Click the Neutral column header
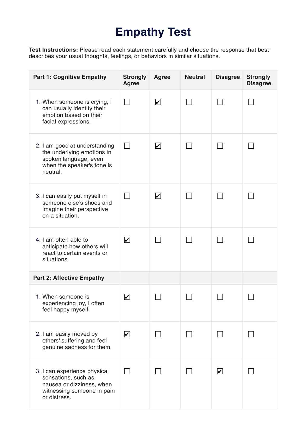The width and height of the screenshot is (306, 424). coord(195,77)
